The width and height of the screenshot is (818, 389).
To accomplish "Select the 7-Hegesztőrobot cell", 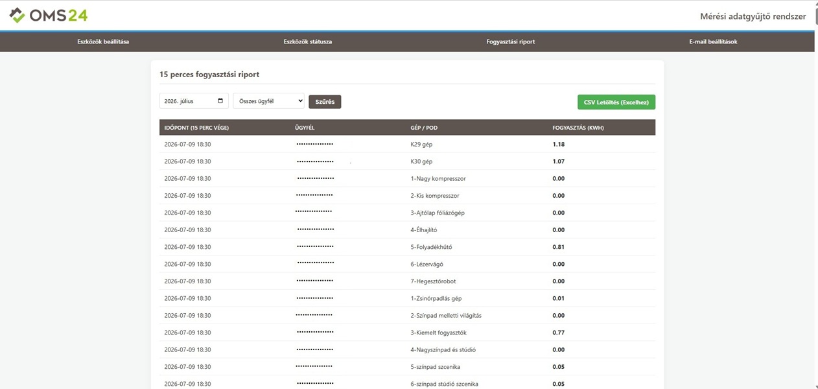I will point(433,281).
